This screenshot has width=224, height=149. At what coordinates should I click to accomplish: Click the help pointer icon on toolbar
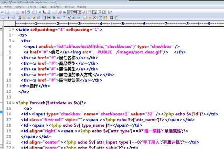point(110,12)
